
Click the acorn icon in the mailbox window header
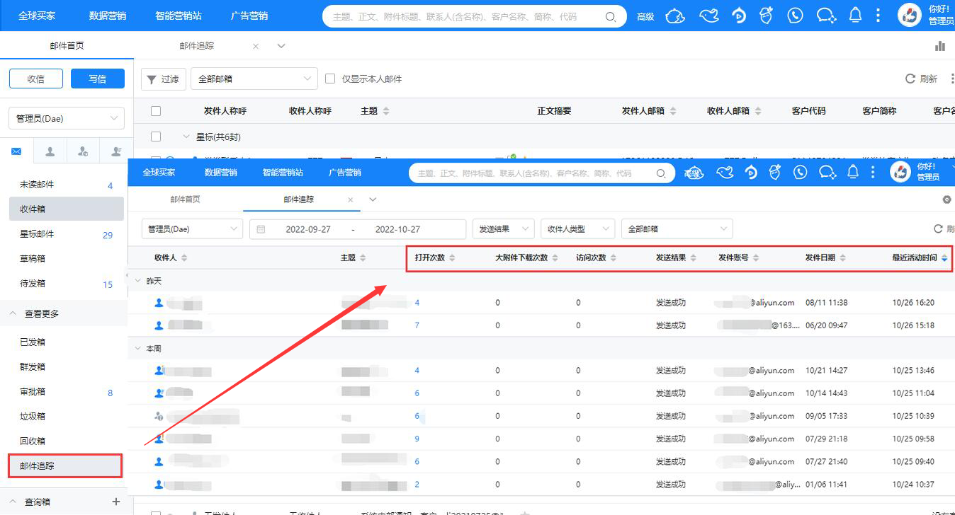(x=766, y=16)
